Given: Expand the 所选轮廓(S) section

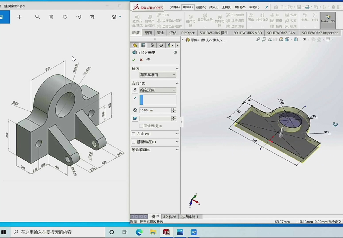Looking at the screenshot, I should 177,150.
